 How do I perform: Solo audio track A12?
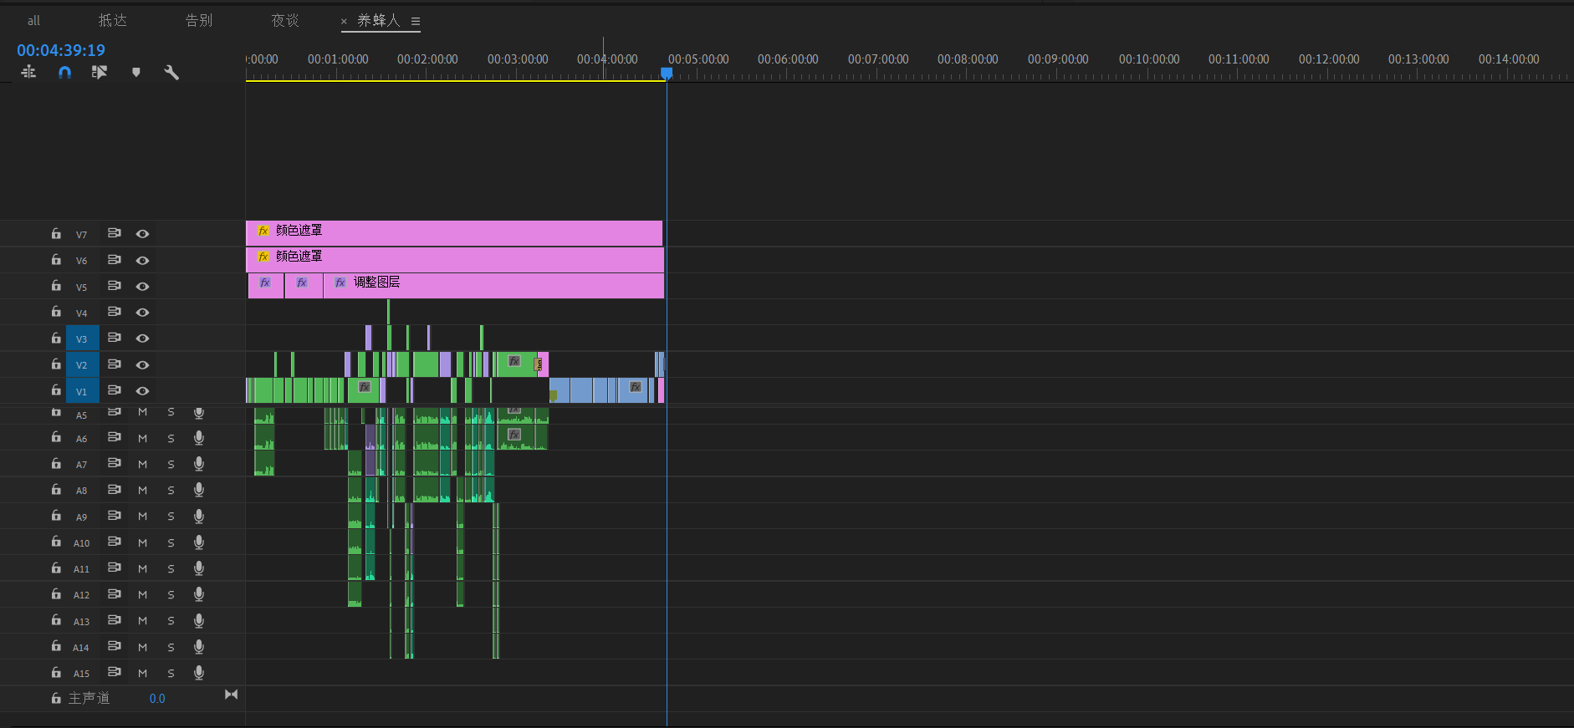[171, 595]
